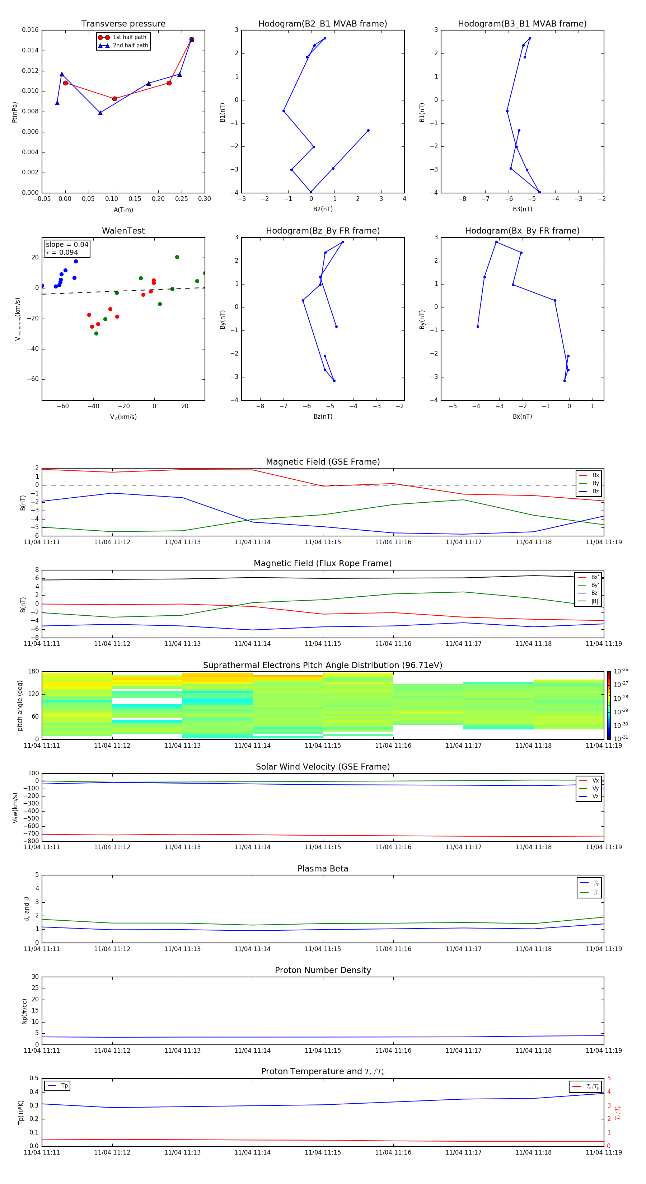Click the 'Vy' legend entry

coord(589,788)
